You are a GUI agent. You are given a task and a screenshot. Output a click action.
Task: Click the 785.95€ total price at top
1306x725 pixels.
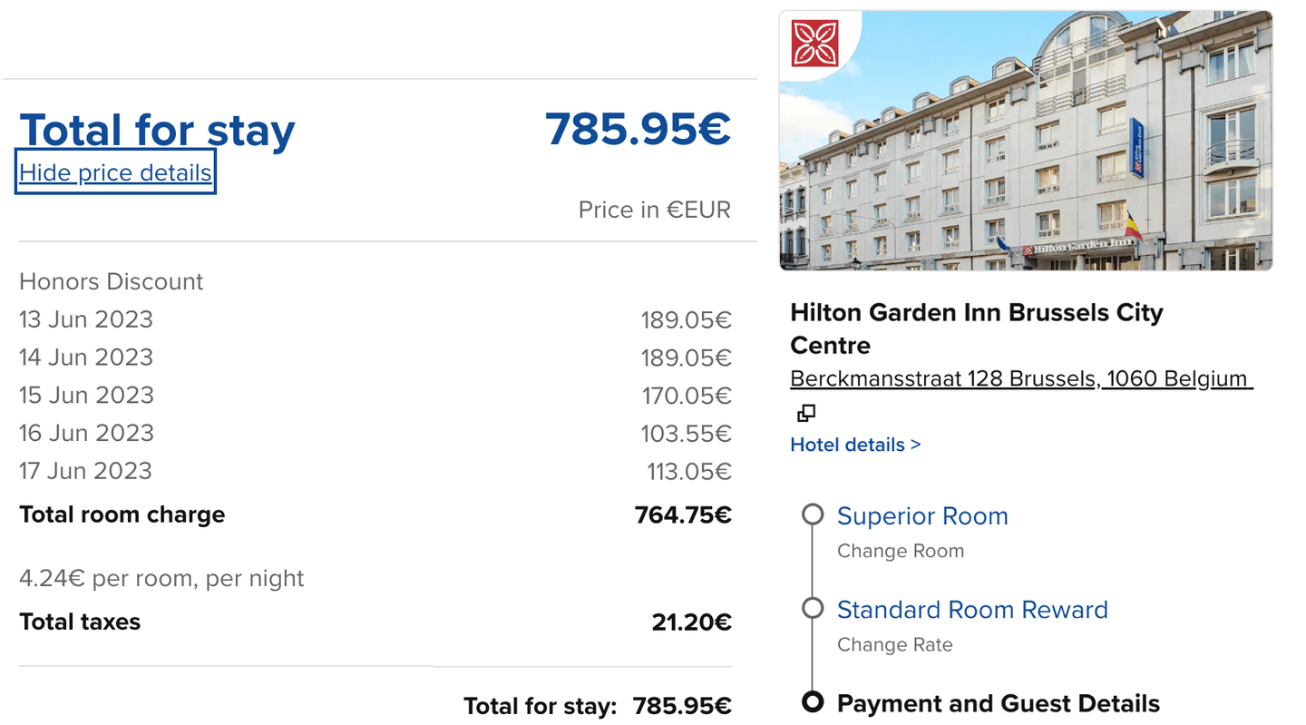(x=638, y=129)
